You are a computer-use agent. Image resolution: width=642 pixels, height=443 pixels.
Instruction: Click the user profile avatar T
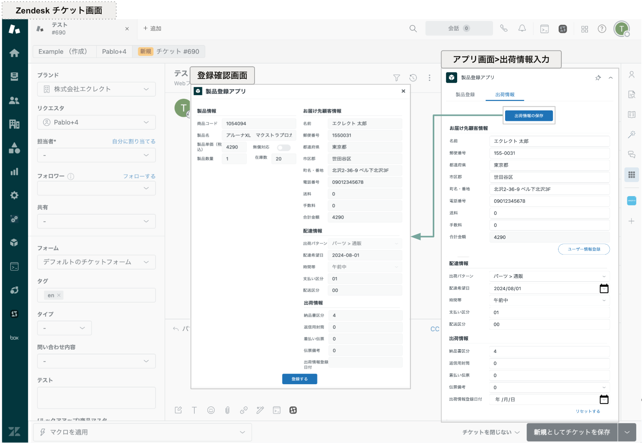(622, 29)
